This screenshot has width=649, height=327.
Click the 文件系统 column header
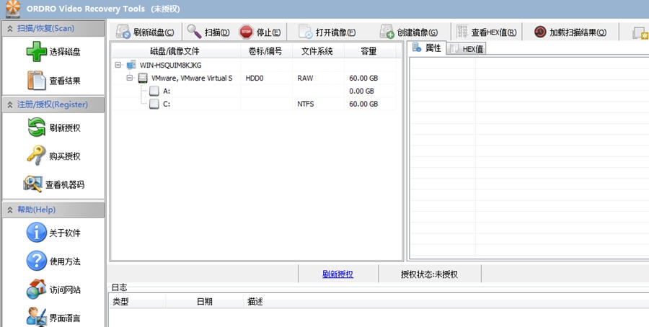317,51
